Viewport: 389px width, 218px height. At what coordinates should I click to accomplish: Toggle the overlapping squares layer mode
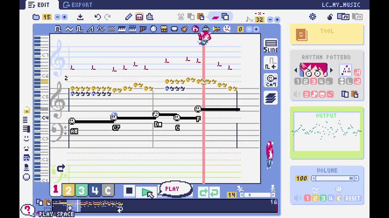(x=225, y=17)
